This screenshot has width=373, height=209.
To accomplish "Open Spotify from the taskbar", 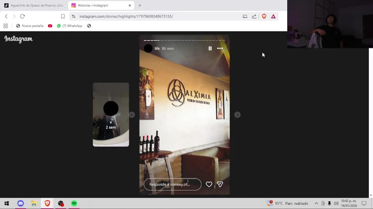I will pos(74,203).
